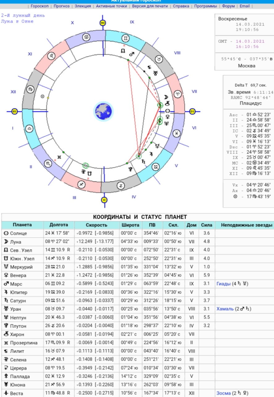This screenshot has width=274, height=397.
Task: Go to the Элекция section
Action: pyautogui.click(x=83, y=6)
